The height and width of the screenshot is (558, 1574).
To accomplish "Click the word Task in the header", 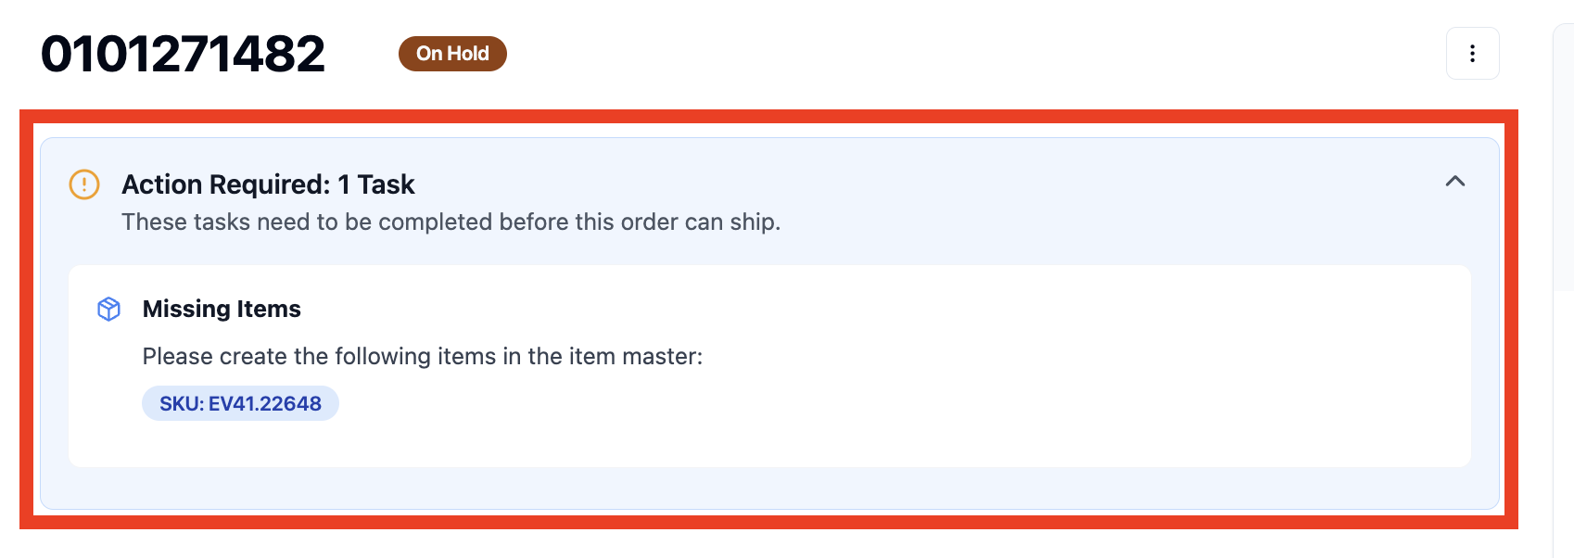I will click(386, 184).
